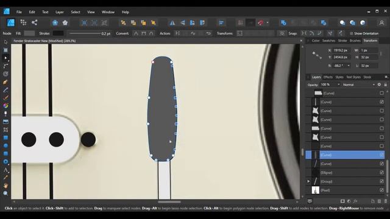Open the Alignment options
Image resolution: width=390 pixels, height=219 pixels.
click(221, 23)
